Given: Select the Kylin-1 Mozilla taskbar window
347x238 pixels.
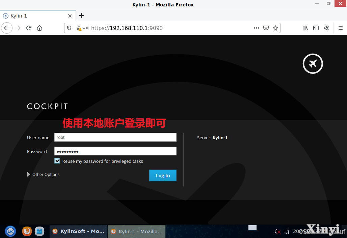Looking at the screenshot, I should click(137, 231).
